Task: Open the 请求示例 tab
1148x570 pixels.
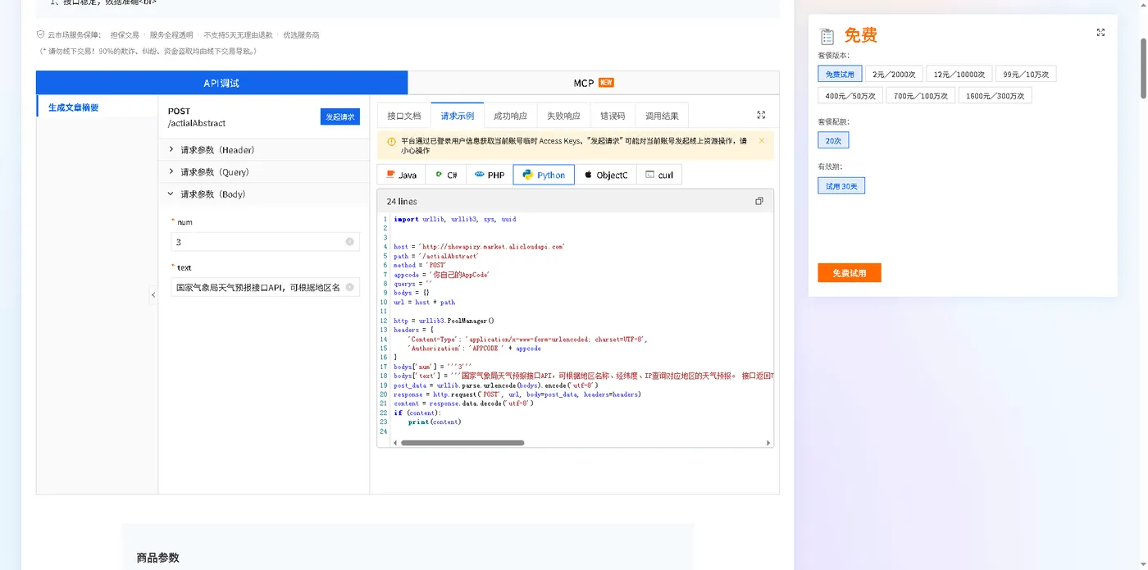Action: [x=458, y=116]
